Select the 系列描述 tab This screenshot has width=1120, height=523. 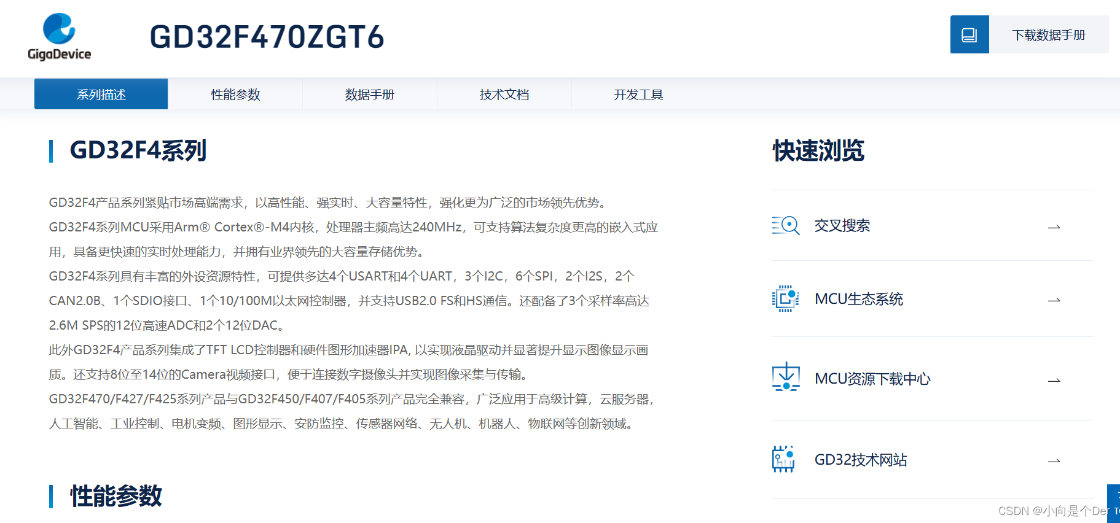click(101, 94)
